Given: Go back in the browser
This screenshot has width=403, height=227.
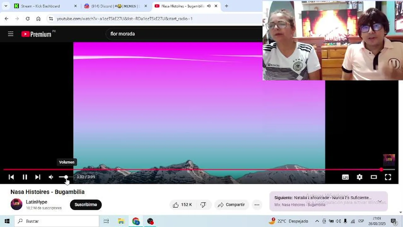Looking at the screenshot, I should click(x=7, y=19).
